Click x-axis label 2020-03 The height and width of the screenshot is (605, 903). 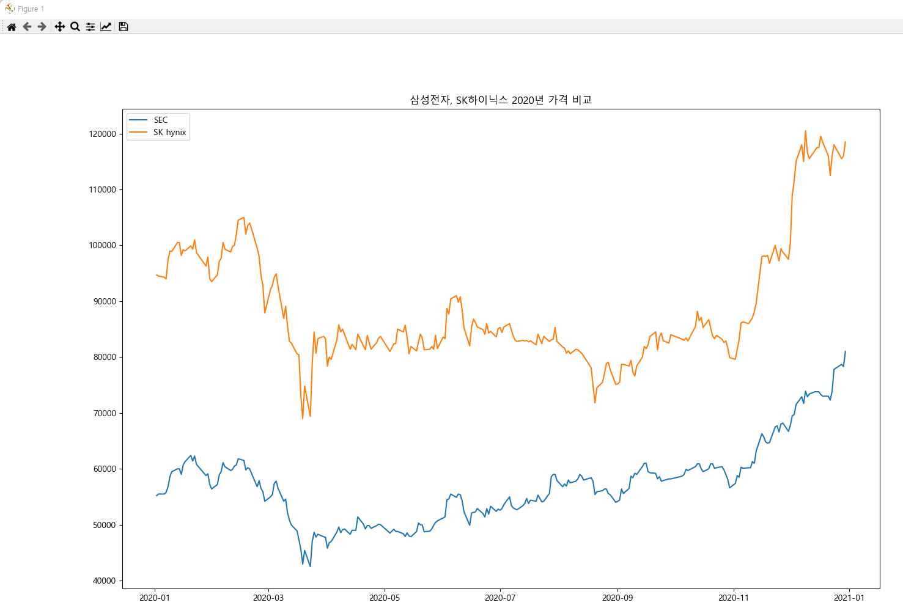[268, 598]
